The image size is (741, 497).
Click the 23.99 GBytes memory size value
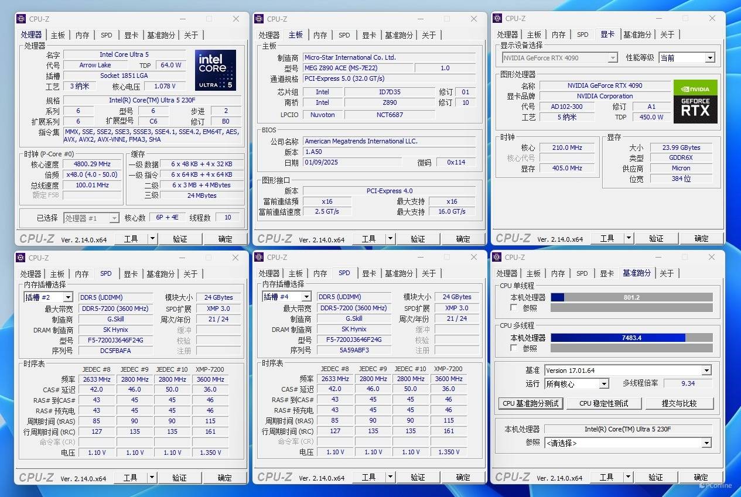click(681, 148)
